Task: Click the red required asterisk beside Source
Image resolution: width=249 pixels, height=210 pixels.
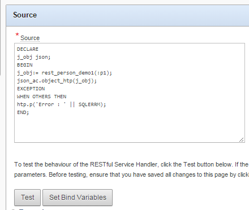Action: tap(17, 35)
